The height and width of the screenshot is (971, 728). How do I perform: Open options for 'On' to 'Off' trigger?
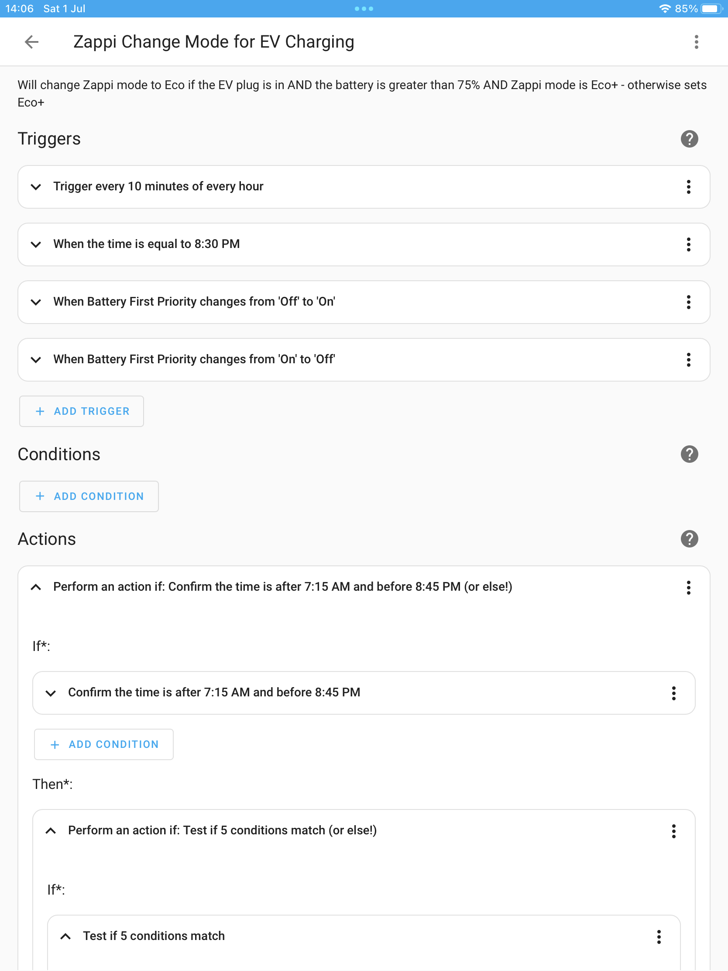coord(688,360)
